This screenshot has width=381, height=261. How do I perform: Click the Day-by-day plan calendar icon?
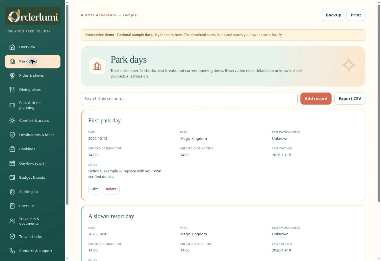point(12,163)
